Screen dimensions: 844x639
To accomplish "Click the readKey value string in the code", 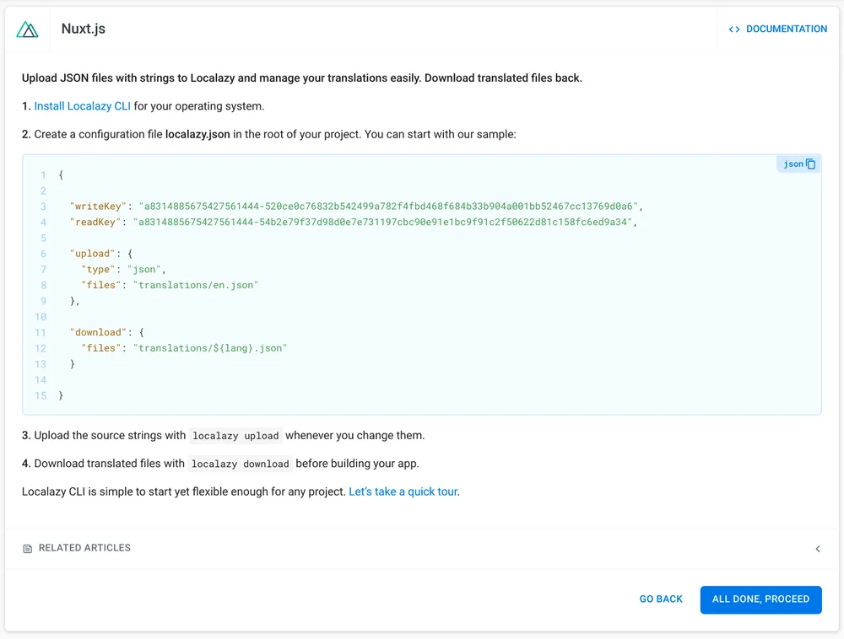I will [x=383, y=223].
